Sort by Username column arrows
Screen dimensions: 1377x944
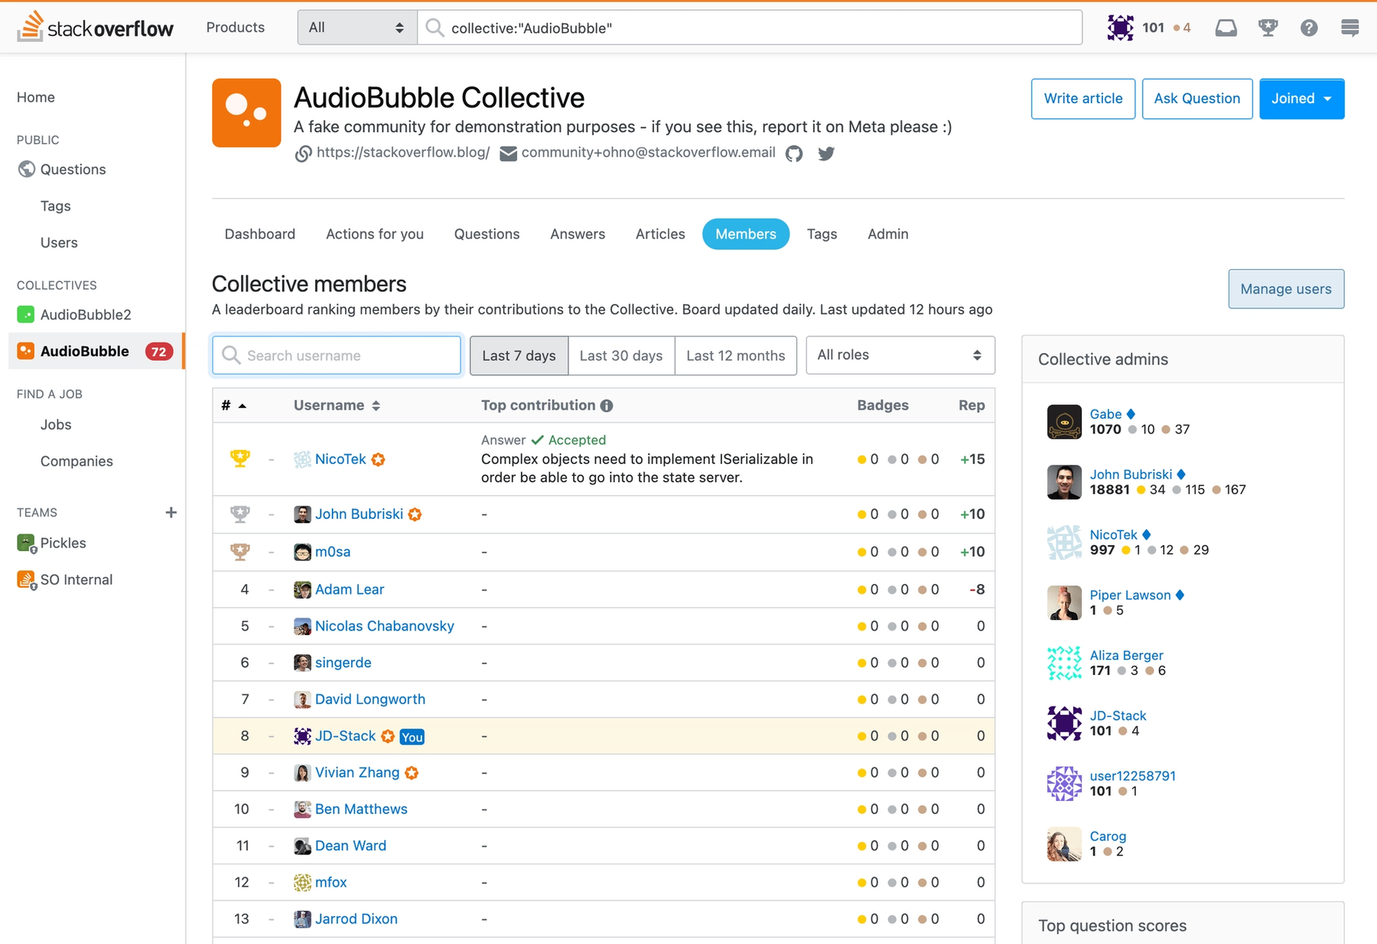coord(376,406)
